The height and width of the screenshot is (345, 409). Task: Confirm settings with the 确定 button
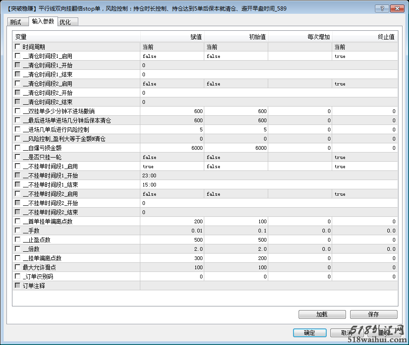click(309, 333)
